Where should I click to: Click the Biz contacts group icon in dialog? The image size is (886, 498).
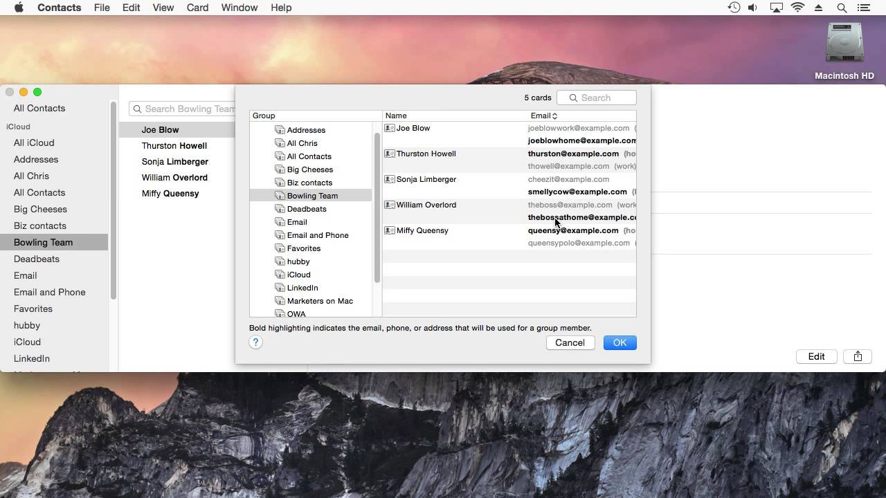[280, 183]
